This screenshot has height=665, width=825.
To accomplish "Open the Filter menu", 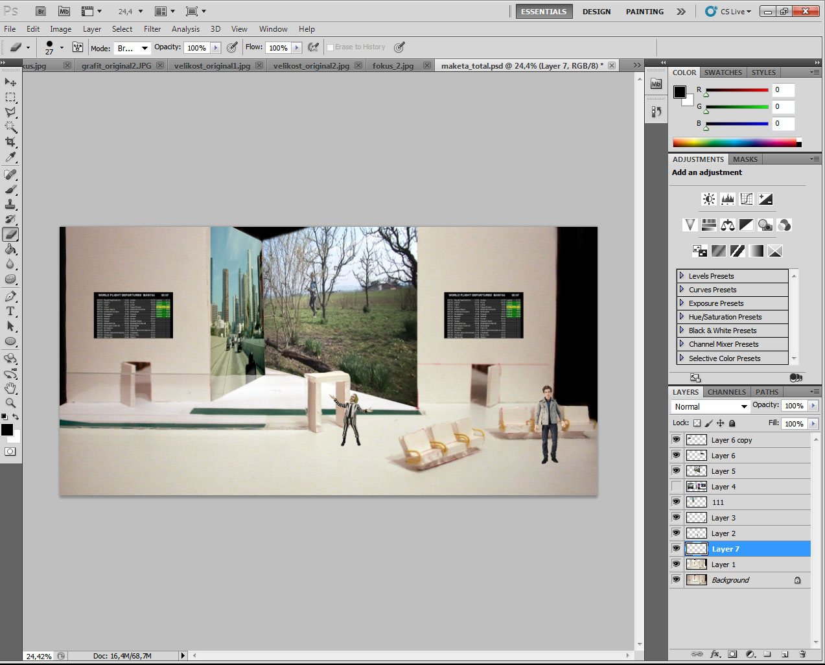I will (x=152, y=29).
